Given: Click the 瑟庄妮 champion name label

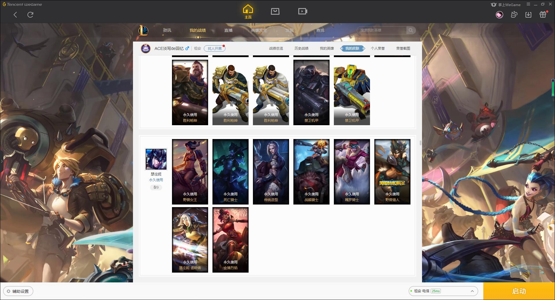Looking at the screenshot, I should [156, 174].
